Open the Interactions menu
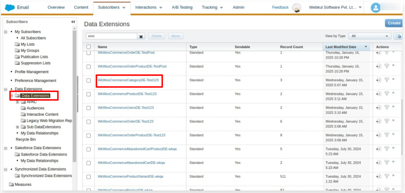Viewport: 405px width, 193px height. (148, 8)
